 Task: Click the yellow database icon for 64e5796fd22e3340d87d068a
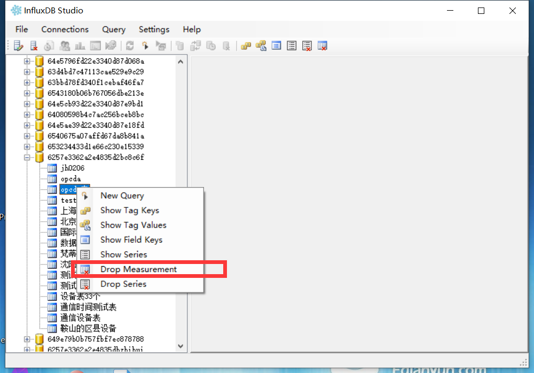point(40,61)
